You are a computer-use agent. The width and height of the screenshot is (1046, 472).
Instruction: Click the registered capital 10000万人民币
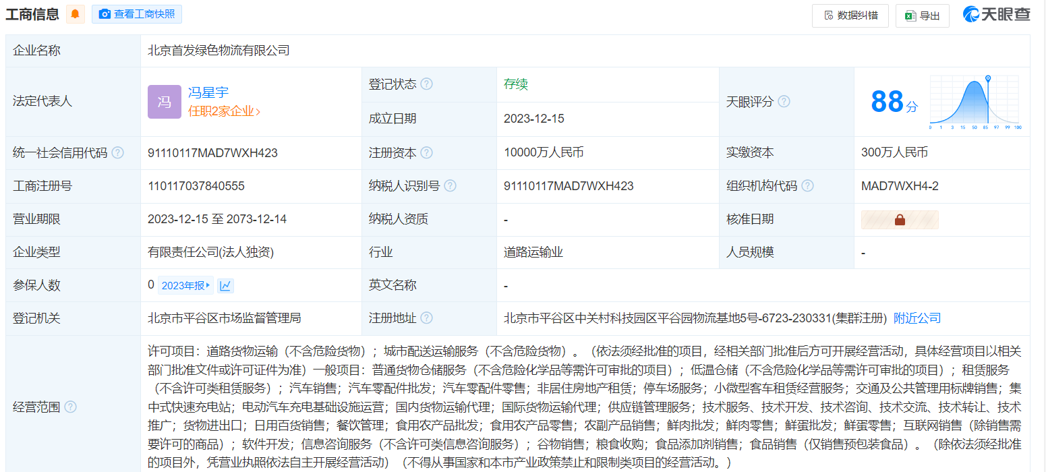coord(544,153)
